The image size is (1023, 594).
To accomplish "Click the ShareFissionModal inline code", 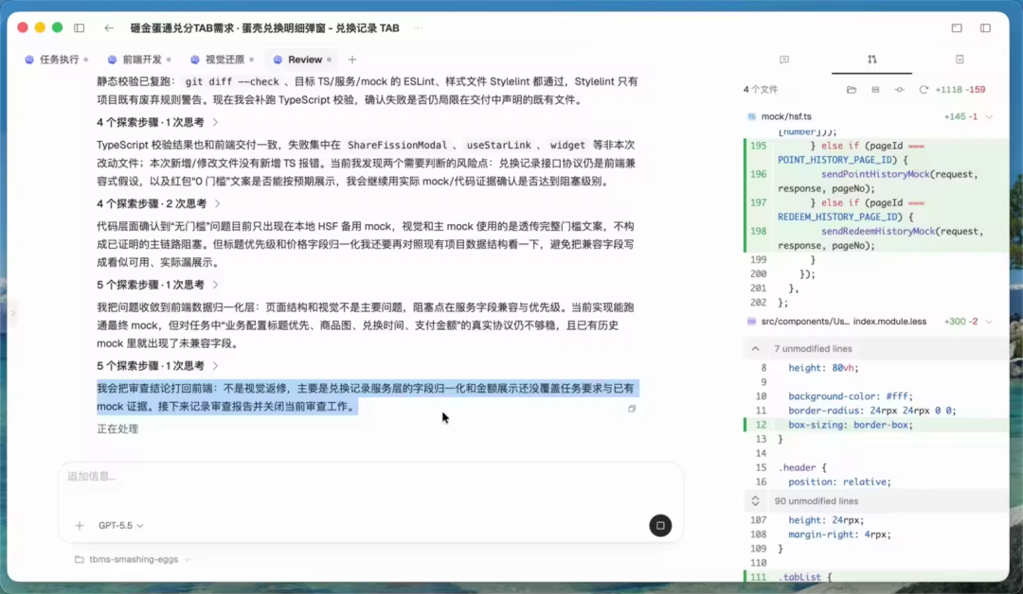I will coord(397,146).
